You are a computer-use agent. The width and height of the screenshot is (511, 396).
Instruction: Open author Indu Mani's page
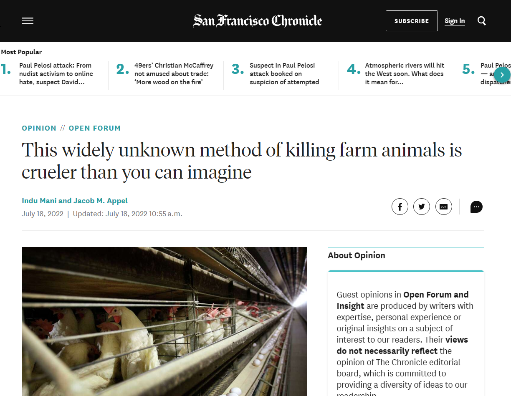pos(39,201)
